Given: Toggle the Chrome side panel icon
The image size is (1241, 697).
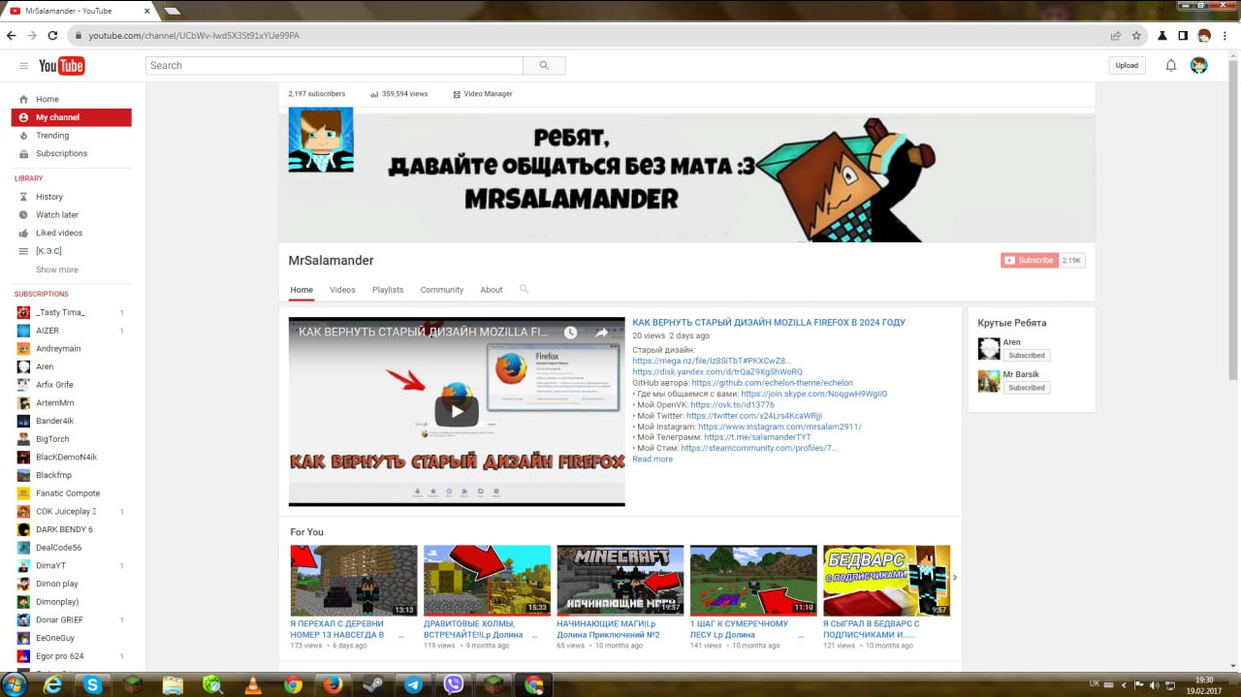Looking at the screenshot, I should click(1183, 36).
